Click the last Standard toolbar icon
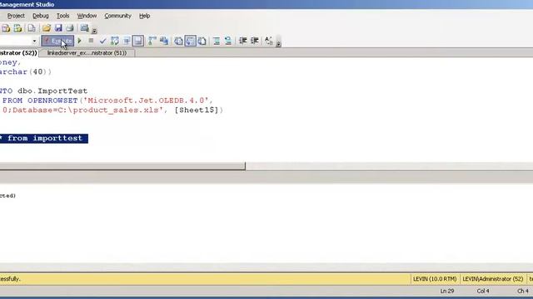This screenshot has width=533, height=299. click(x=85, y=28)
